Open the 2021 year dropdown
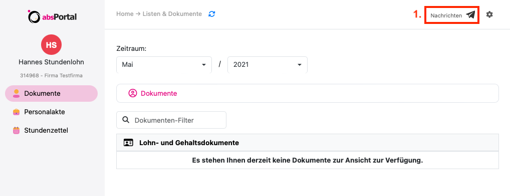The image size is (510, 196). click(268, 65)
